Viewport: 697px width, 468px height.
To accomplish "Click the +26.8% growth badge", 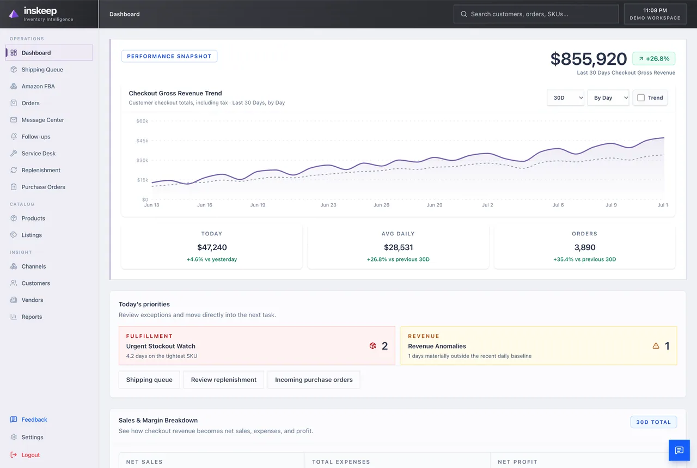I will click(654, 59).
